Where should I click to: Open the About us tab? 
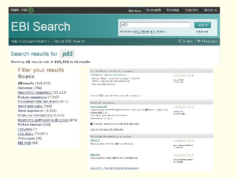tap(210, 10)
